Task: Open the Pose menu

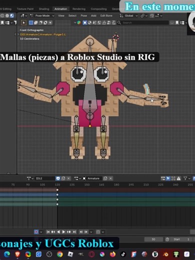Action: (x=84, y=15)
